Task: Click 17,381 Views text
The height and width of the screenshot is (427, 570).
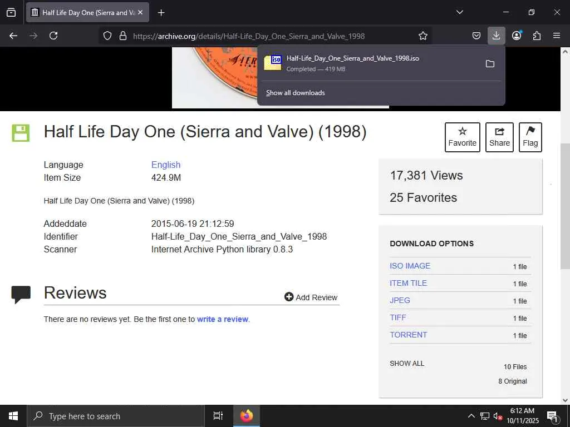Action: pos(426,175)
